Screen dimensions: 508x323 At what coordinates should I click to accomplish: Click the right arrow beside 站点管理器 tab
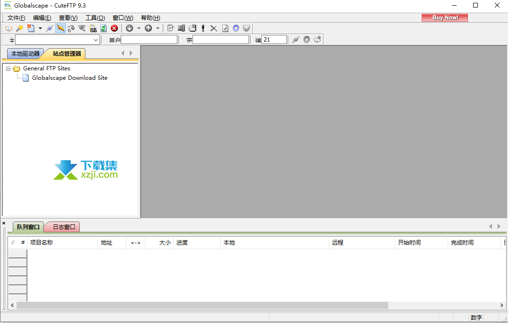tap(131, 53)
